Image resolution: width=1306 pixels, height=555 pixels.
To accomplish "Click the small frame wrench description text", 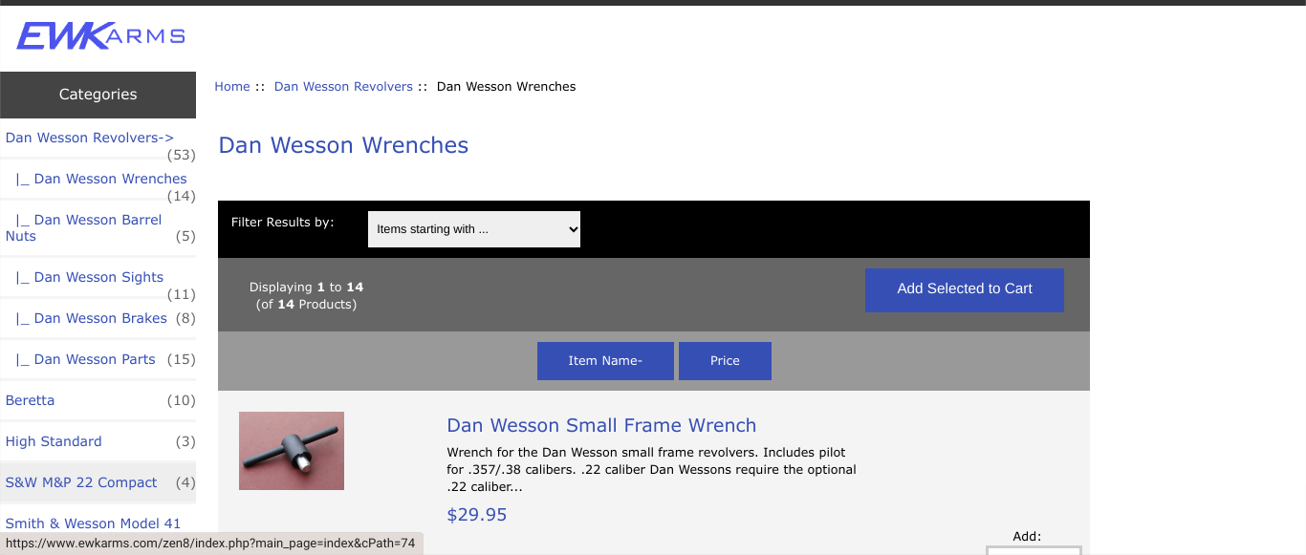I will coord(651,469).
